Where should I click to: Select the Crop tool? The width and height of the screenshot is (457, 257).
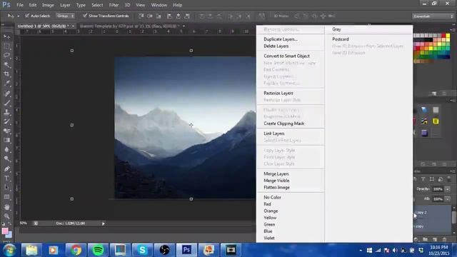[x=7, y=74]
